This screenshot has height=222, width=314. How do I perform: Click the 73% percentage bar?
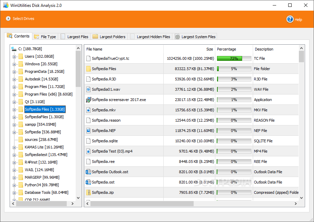click(x=234, y=58)
